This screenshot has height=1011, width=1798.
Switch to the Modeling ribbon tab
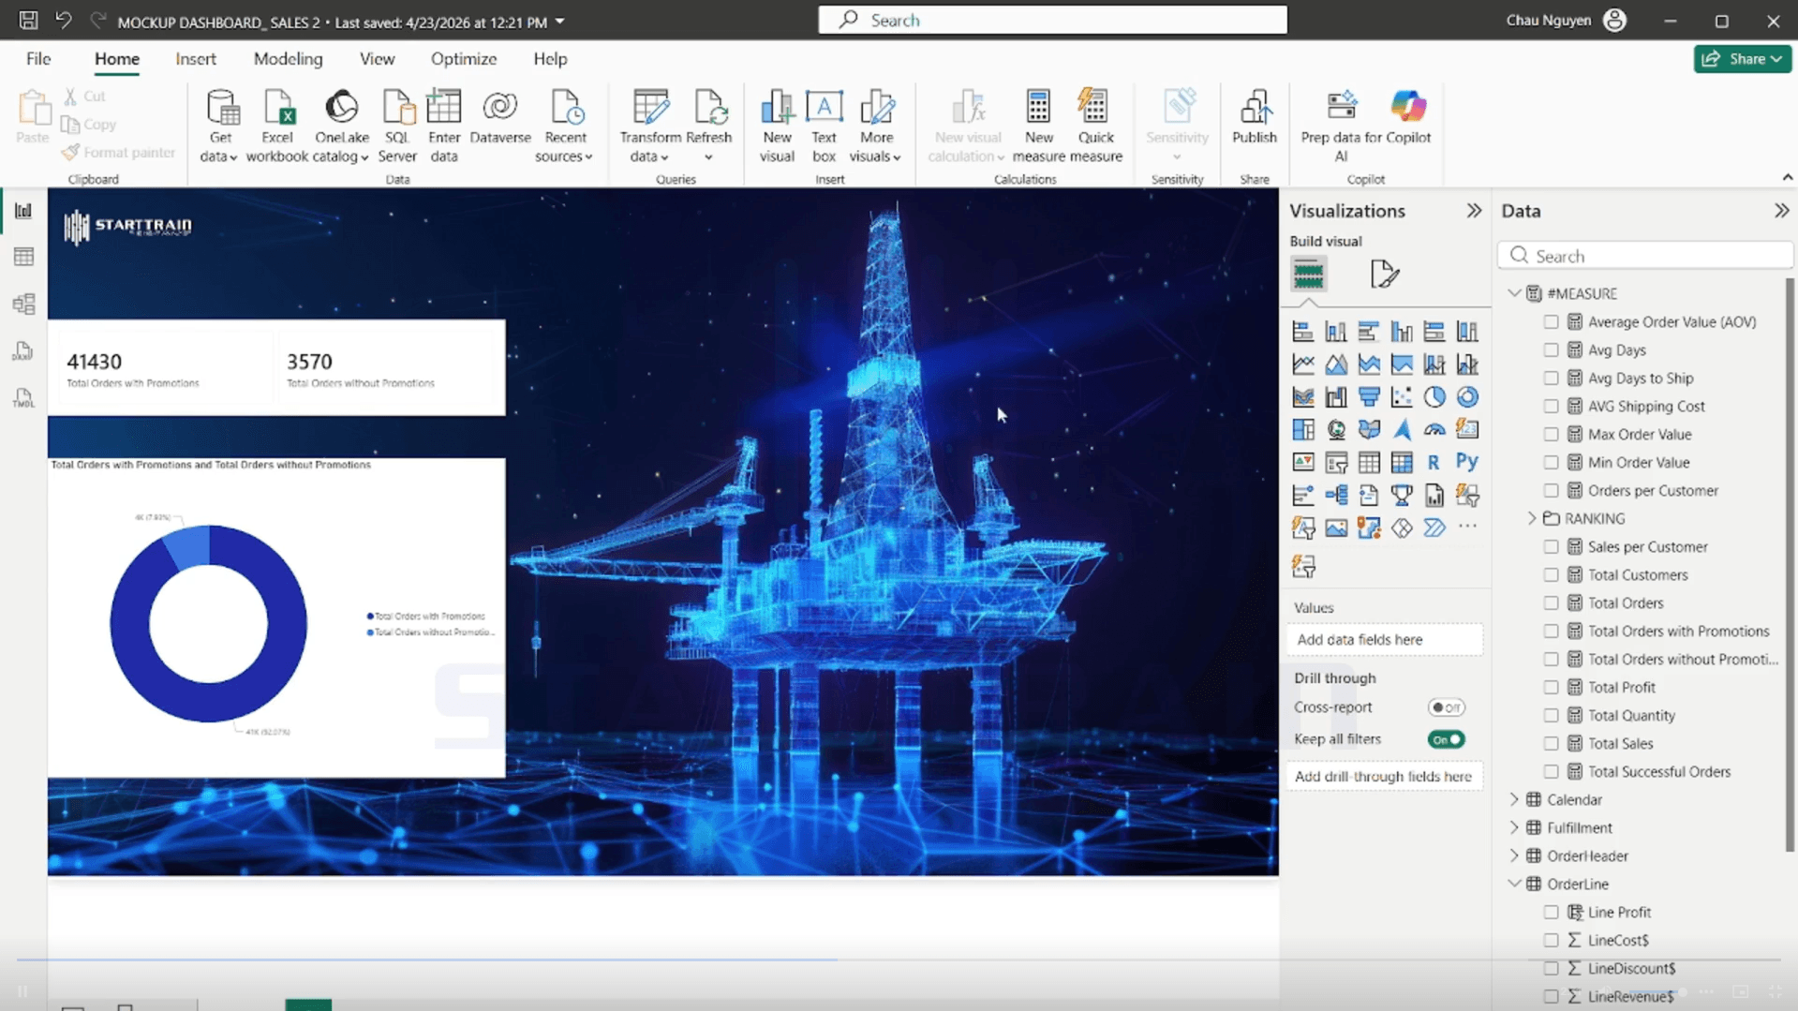point(288,58)
